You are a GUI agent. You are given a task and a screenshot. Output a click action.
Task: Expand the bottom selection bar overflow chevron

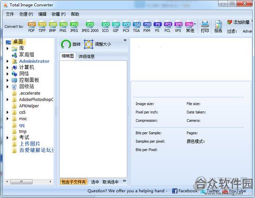point(124,181)
